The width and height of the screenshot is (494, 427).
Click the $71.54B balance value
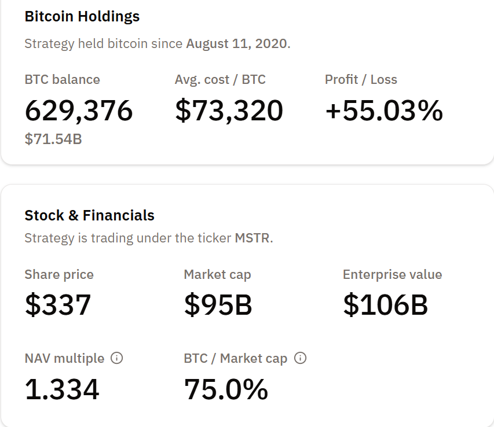click(53, 139)
